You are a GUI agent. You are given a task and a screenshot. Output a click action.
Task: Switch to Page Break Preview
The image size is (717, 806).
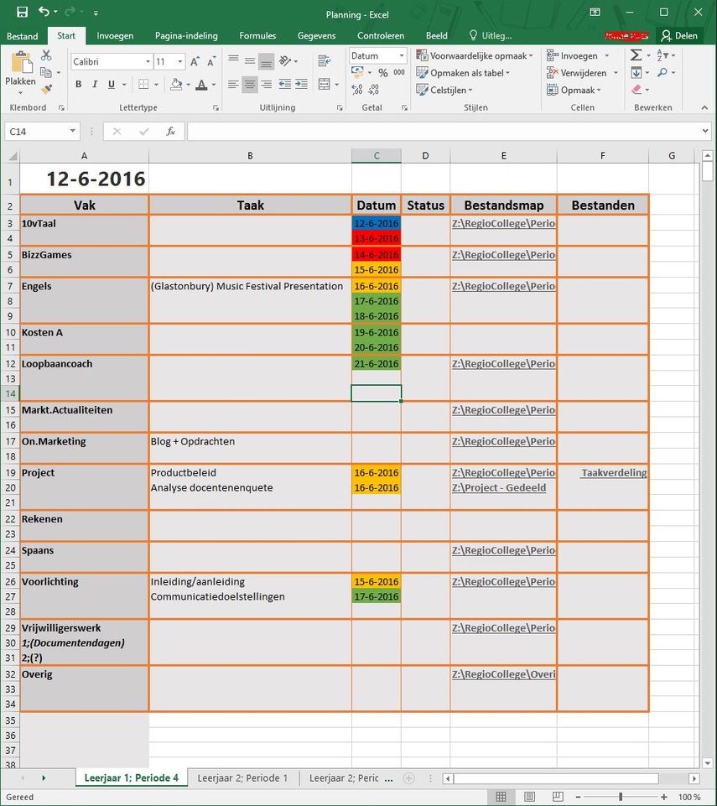pos(558,797)
